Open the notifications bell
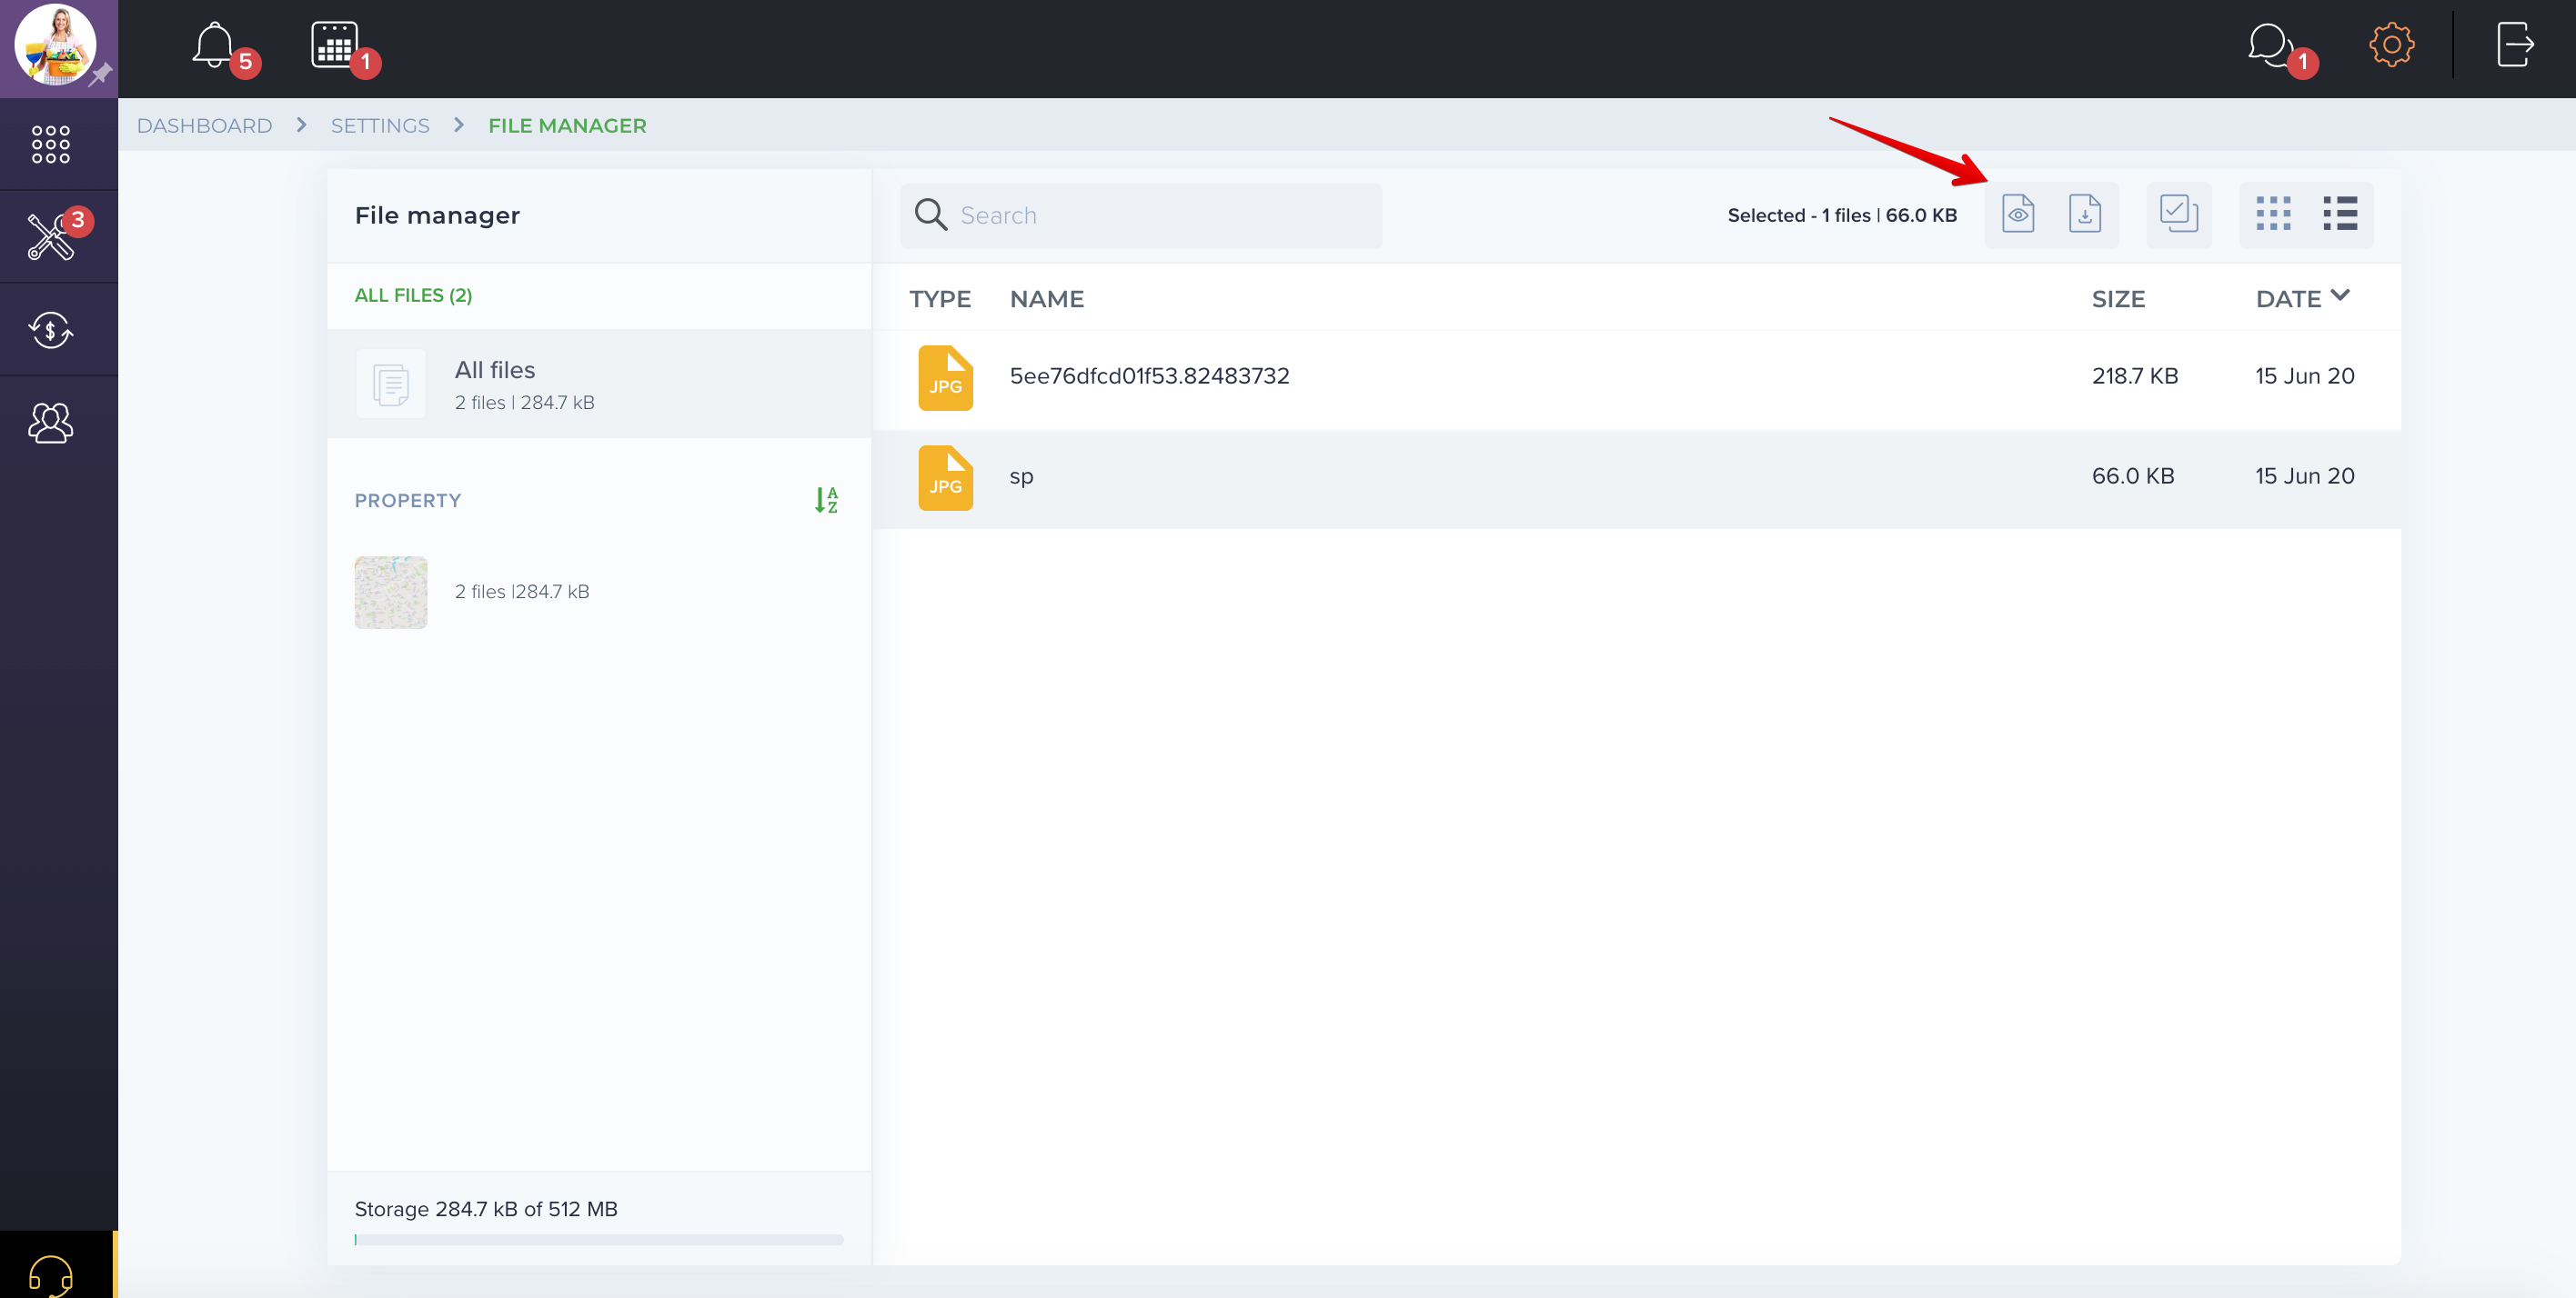The width and height of the screenshot is (2576, 1298). [213, 45]
